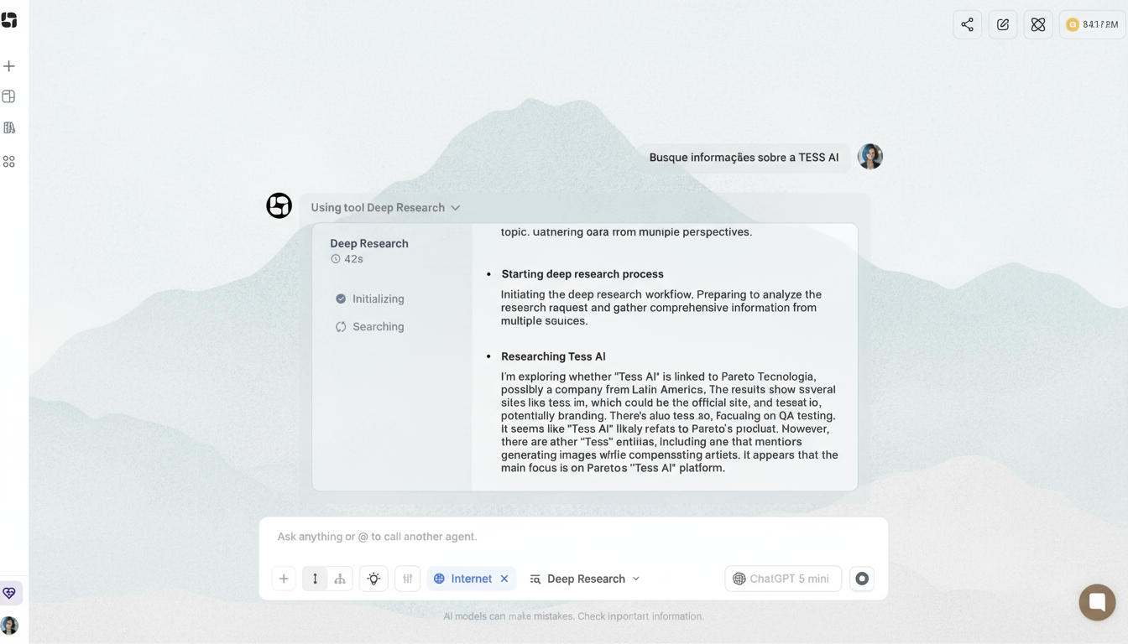The height and width of the screenshot is (644, 1128).
Task: Click the atom-shaped icon in top bar
Action: 1037,24
